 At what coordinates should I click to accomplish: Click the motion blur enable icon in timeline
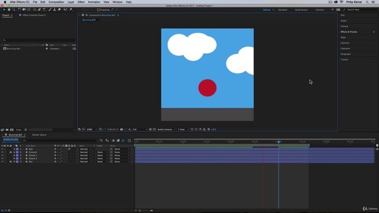pos(123,141)
